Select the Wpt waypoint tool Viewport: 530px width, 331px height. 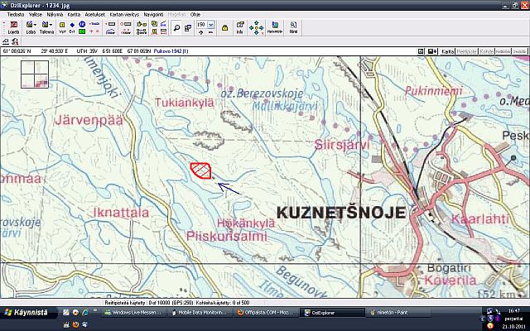click(x=62, y=27)
